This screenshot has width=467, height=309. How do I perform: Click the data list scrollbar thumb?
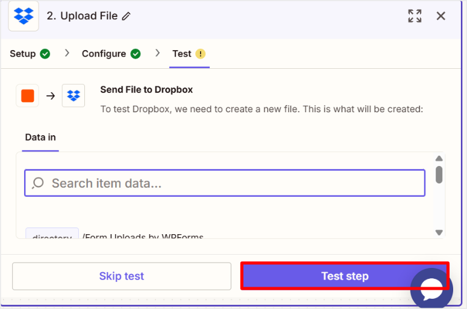pos(439,175)
